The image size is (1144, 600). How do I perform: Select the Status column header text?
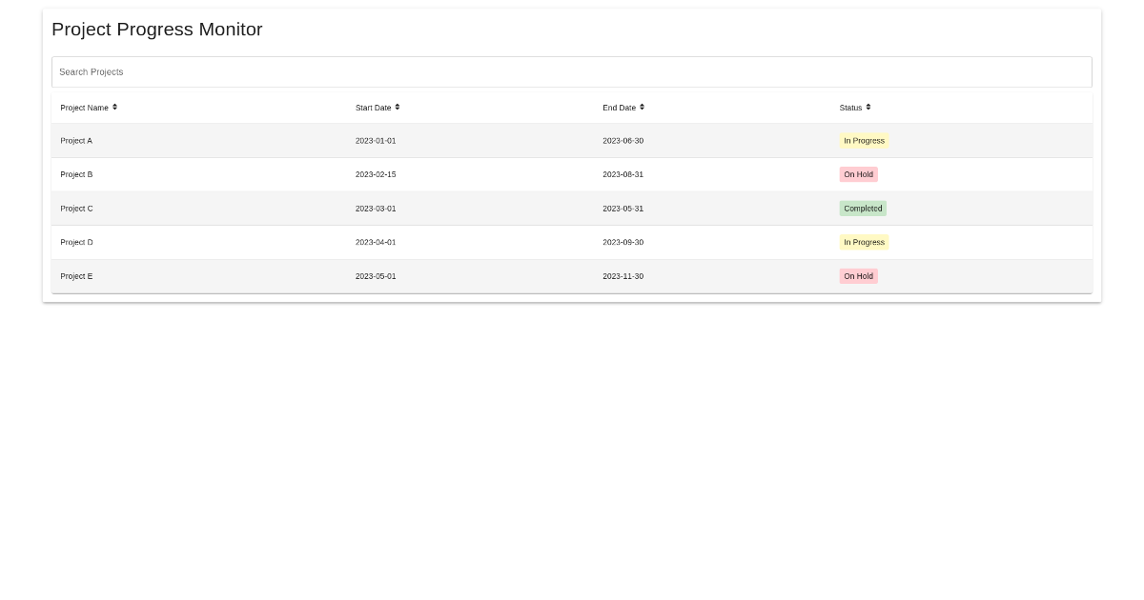click(x=850, y=108)
